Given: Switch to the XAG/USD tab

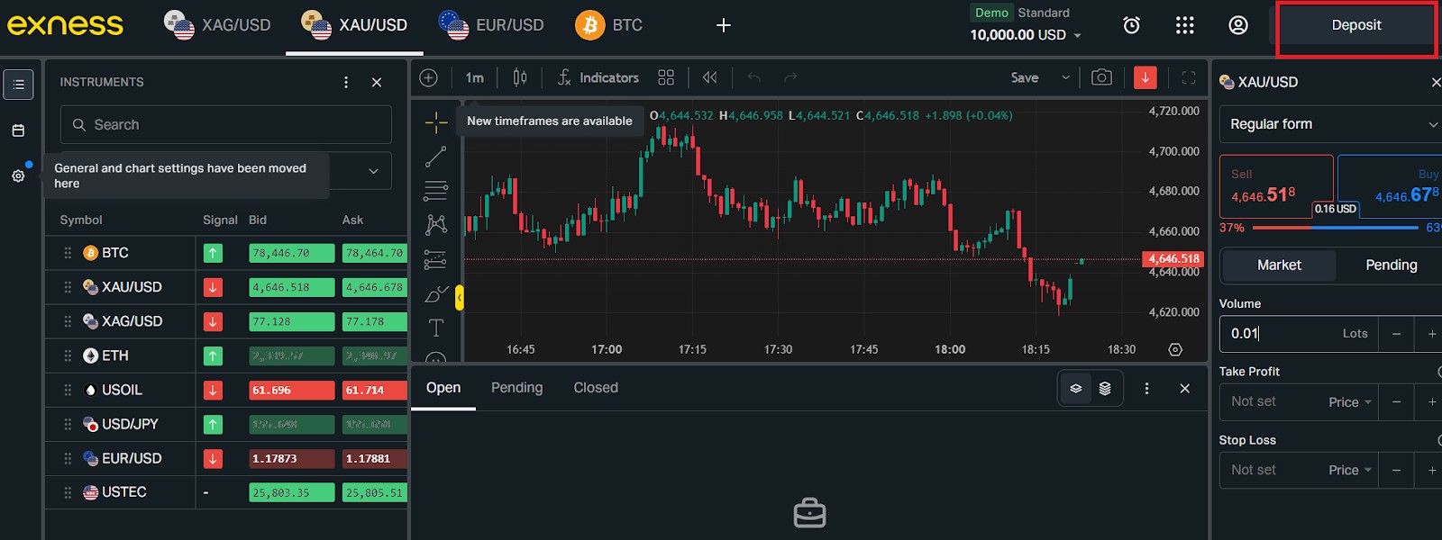Looking at the screenshot, I should pyautogui.click(x=217, y=25).
